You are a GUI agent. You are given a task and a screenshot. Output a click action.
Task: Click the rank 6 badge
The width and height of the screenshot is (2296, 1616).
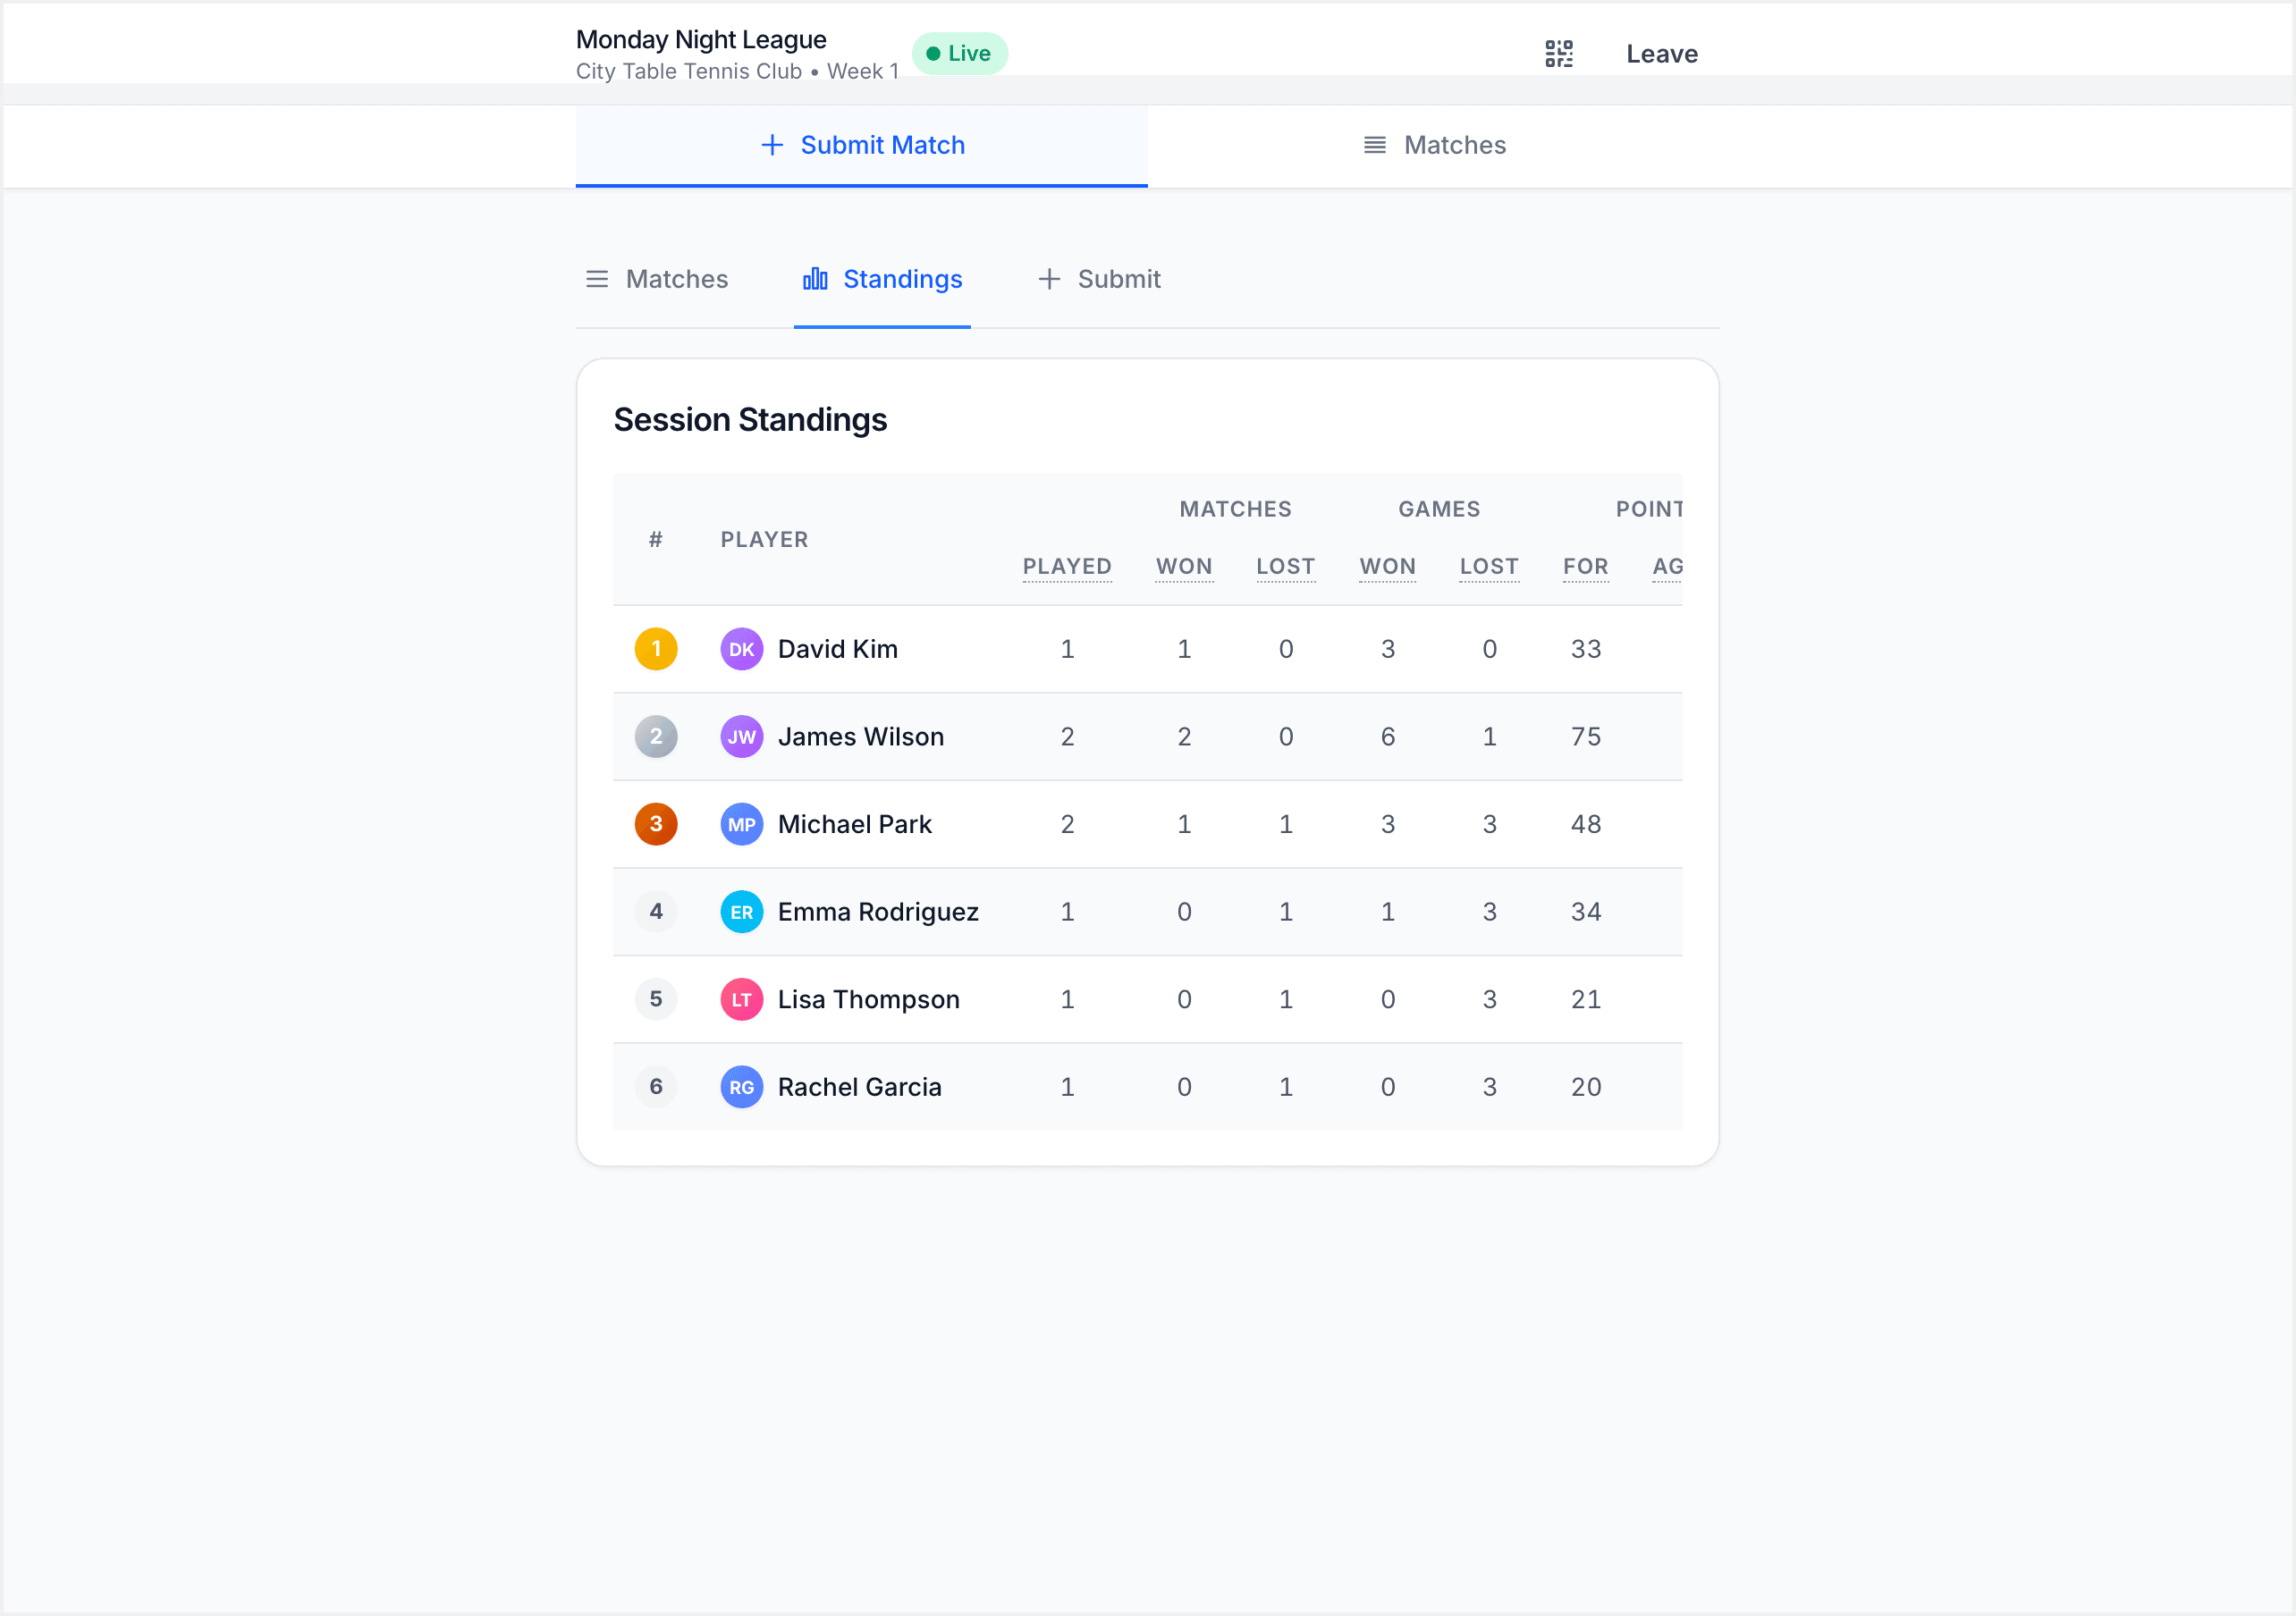tap(656, 1087)
